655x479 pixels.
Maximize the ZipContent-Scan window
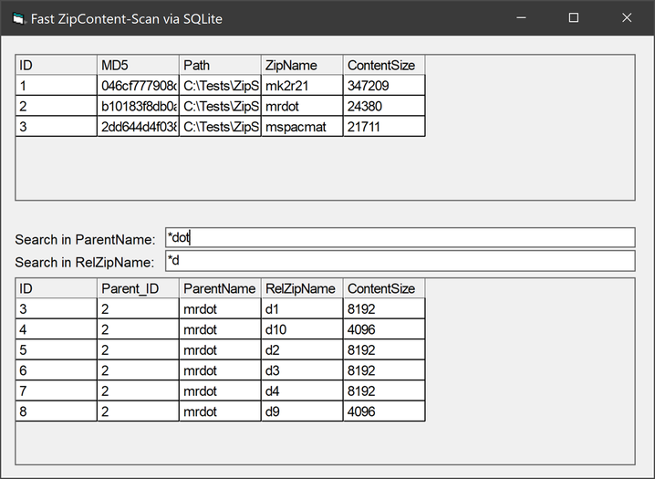[x=574, y=18]
